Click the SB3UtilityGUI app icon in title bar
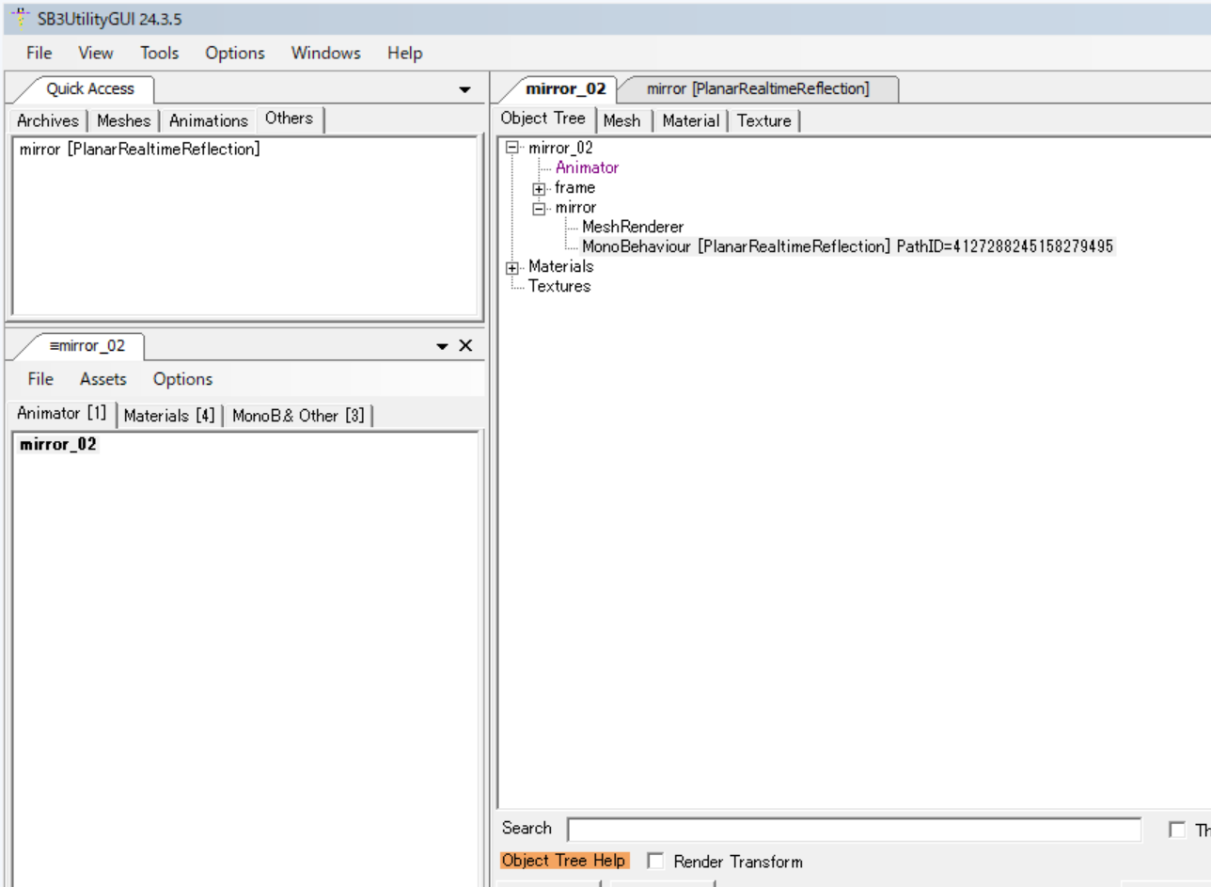Screen dimensions: 1211x887 tap(19, 18)
